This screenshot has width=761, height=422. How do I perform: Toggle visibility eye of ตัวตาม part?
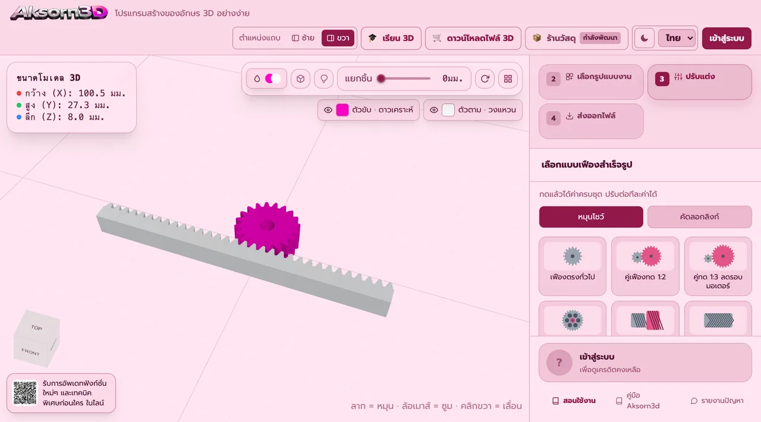pos(434,110)
